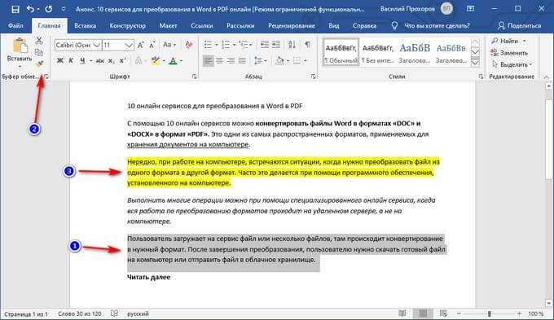Apply the green font color A
The width and height of the screenshot is (554, 320).
[173, 61]
